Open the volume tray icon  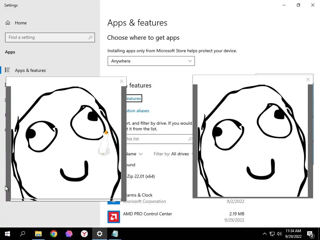(279, 234)
